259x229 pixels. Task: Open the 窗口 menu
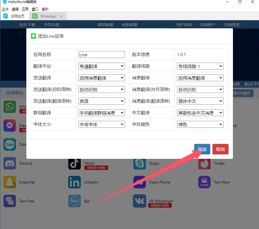click(35, 9)
